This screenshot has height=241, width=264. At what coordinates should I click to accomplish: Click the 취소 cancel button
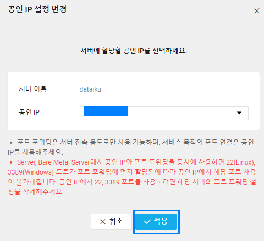[x=111, y=222]
